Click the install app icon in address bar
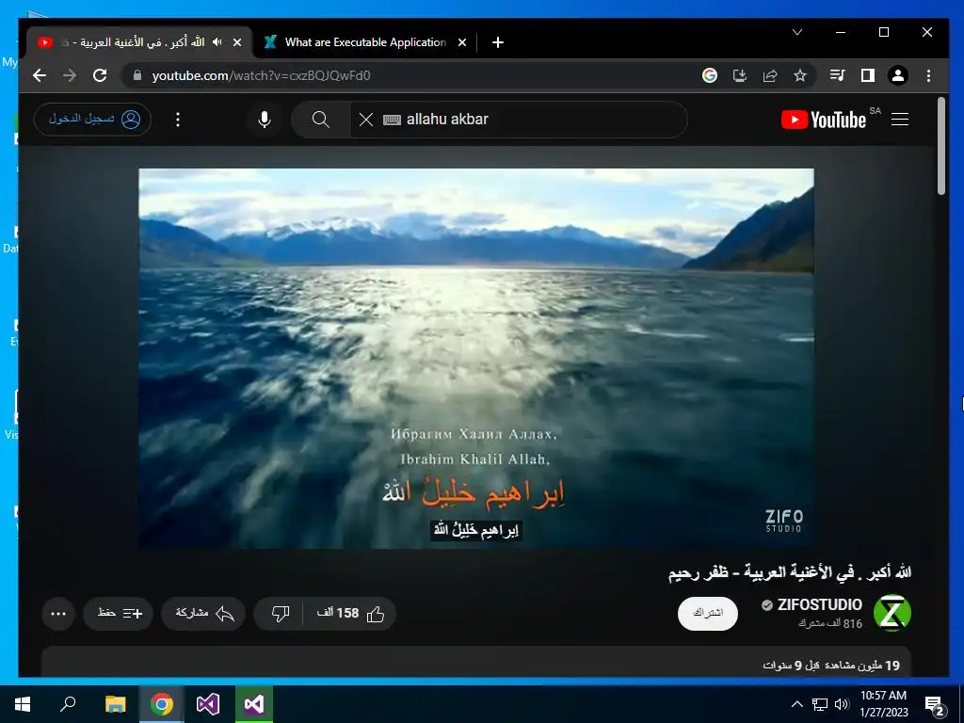The width and height of the screenshot is (964, 723). pyautogui.click(x=740, y=75)
